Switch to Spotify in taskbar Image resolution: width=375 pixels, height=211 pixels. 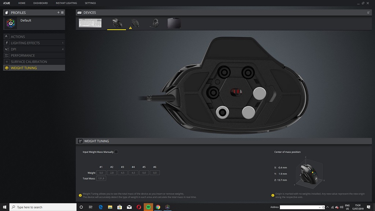(148, 207)
